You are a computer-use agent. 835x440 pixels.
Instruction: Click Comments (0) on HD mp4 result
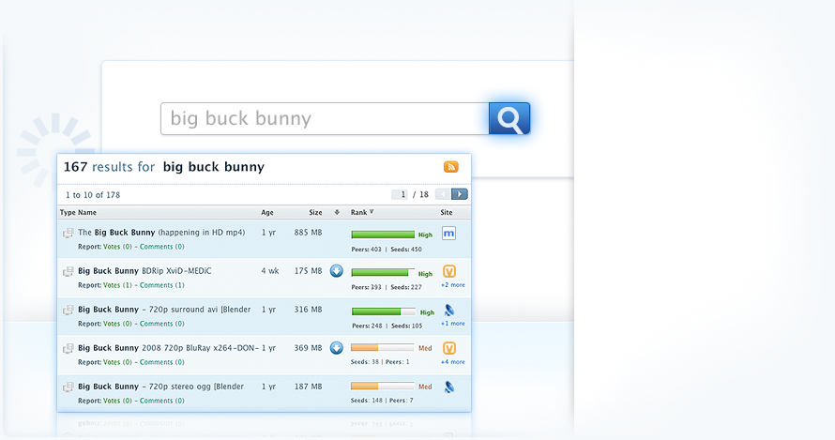(162, 247)
